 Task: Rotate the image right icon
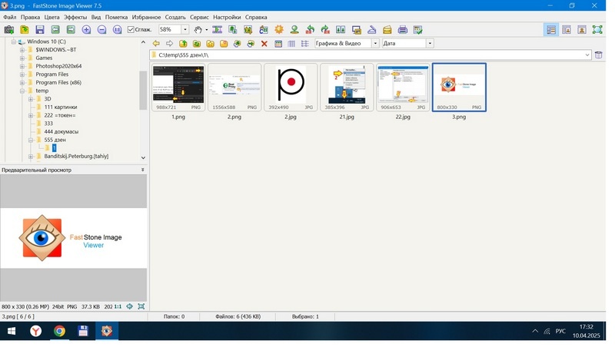(325, 30)
